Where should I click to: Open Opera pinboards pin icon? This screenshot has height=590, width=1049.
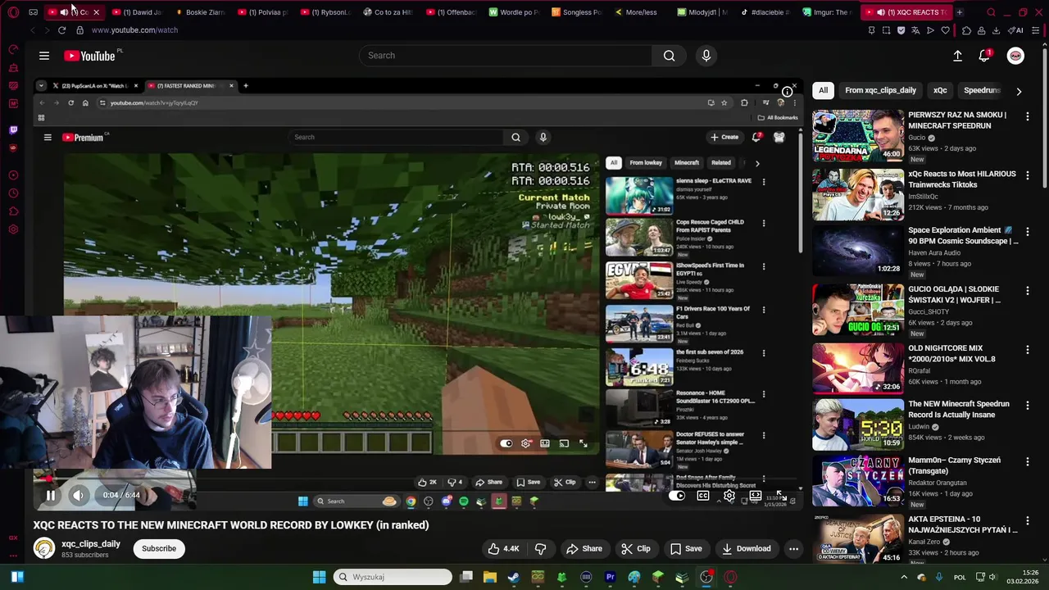(x=871, y=30)
